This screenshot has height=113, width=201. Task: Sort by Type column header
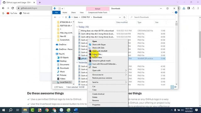click(139, 22)
